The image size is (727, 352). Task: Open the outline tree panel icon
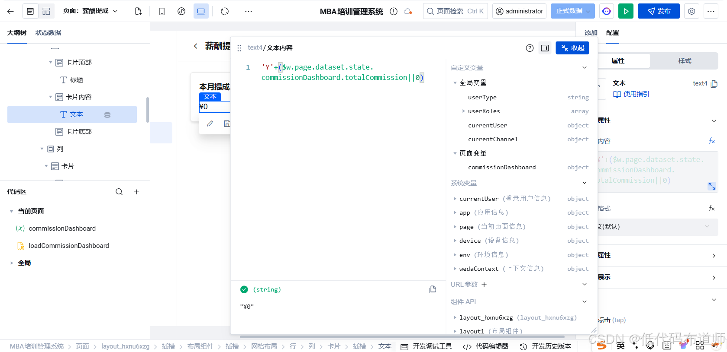pos(30,11)
